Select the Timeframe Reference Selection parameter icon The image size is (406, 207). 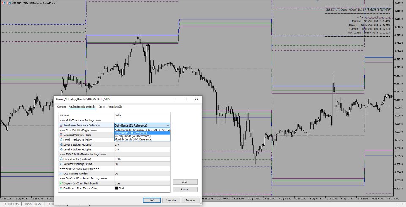pos(61,125)
